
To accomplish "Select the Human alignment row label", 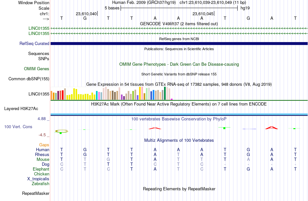I will point(42,150).
